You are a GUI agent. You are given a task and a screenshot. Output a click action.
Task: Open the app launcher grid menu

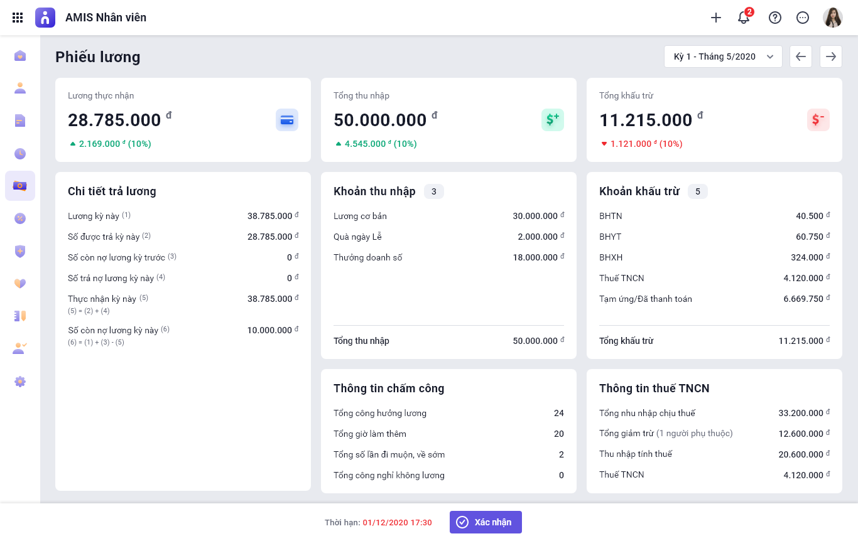18,18
